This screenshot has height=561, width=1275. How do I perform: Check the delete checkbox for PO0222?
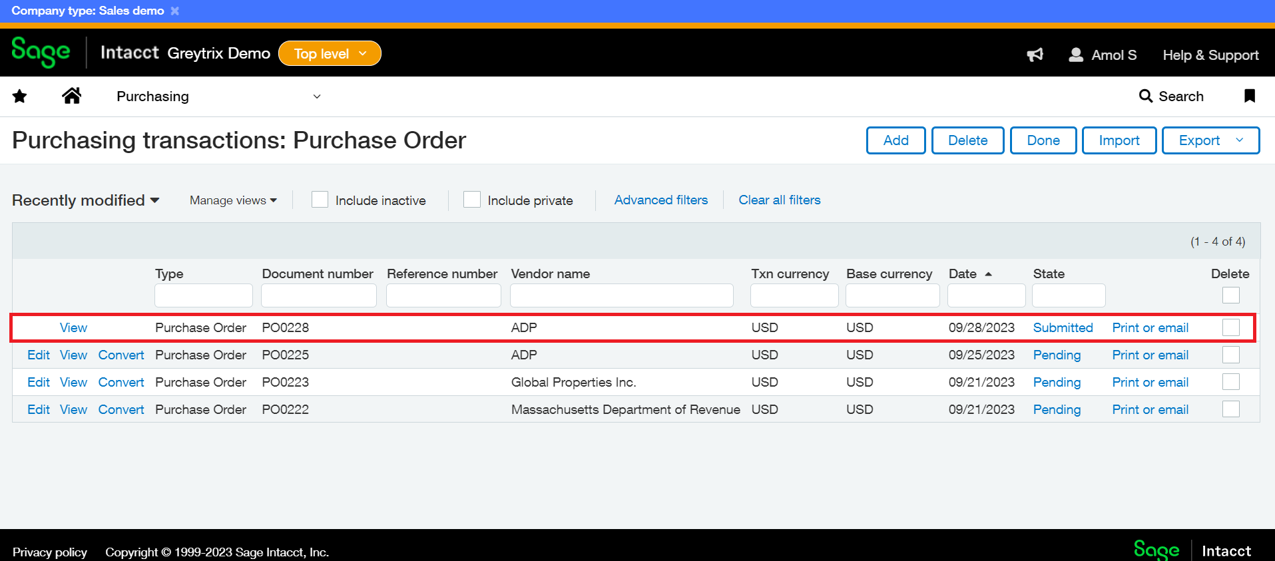[x=1231, y=409]
